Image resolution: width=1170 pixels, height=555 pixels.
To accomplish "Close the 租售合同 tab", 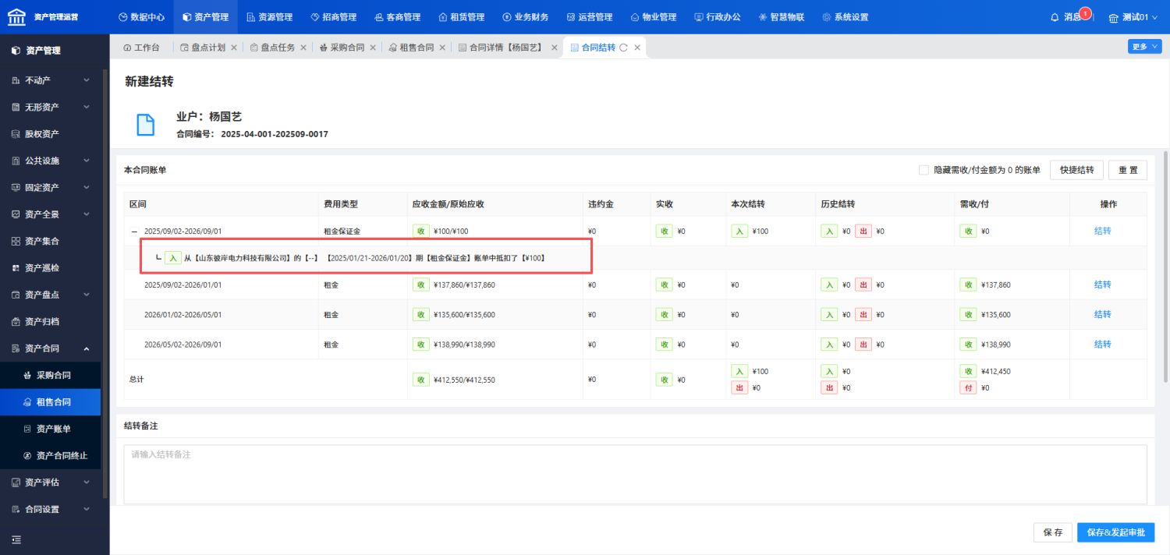I will 442,48.
